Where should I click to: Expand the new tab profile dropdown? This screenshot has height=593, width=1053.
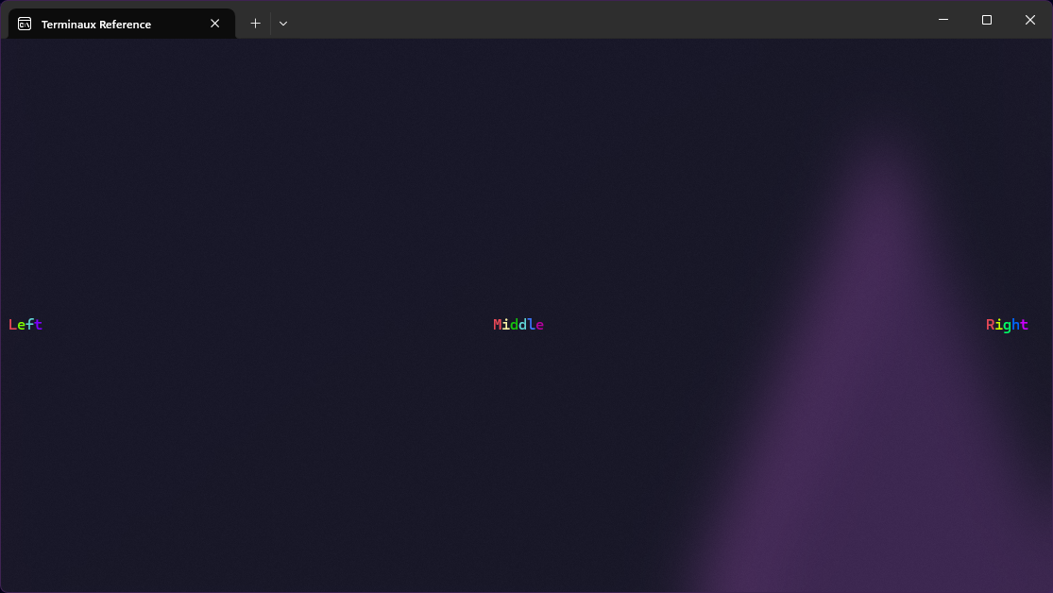click(283, 24)
